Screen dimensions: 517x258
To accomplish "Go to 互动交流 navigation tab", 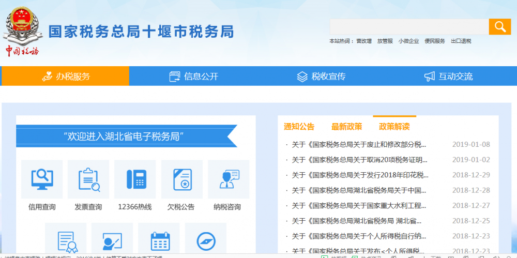I will point(448,76).
